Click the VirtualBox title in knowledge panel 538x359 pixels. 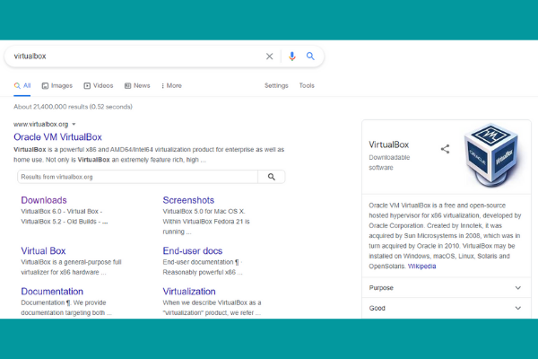(x=389, y=144)
